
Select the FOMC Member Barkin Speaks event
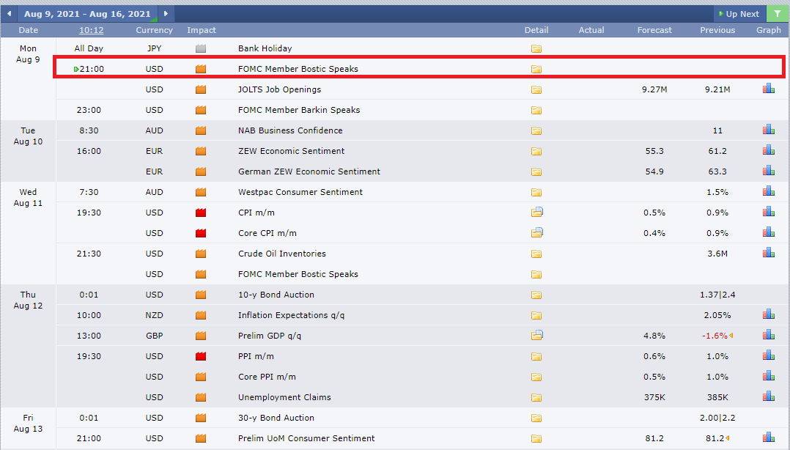tap(299, 110)
